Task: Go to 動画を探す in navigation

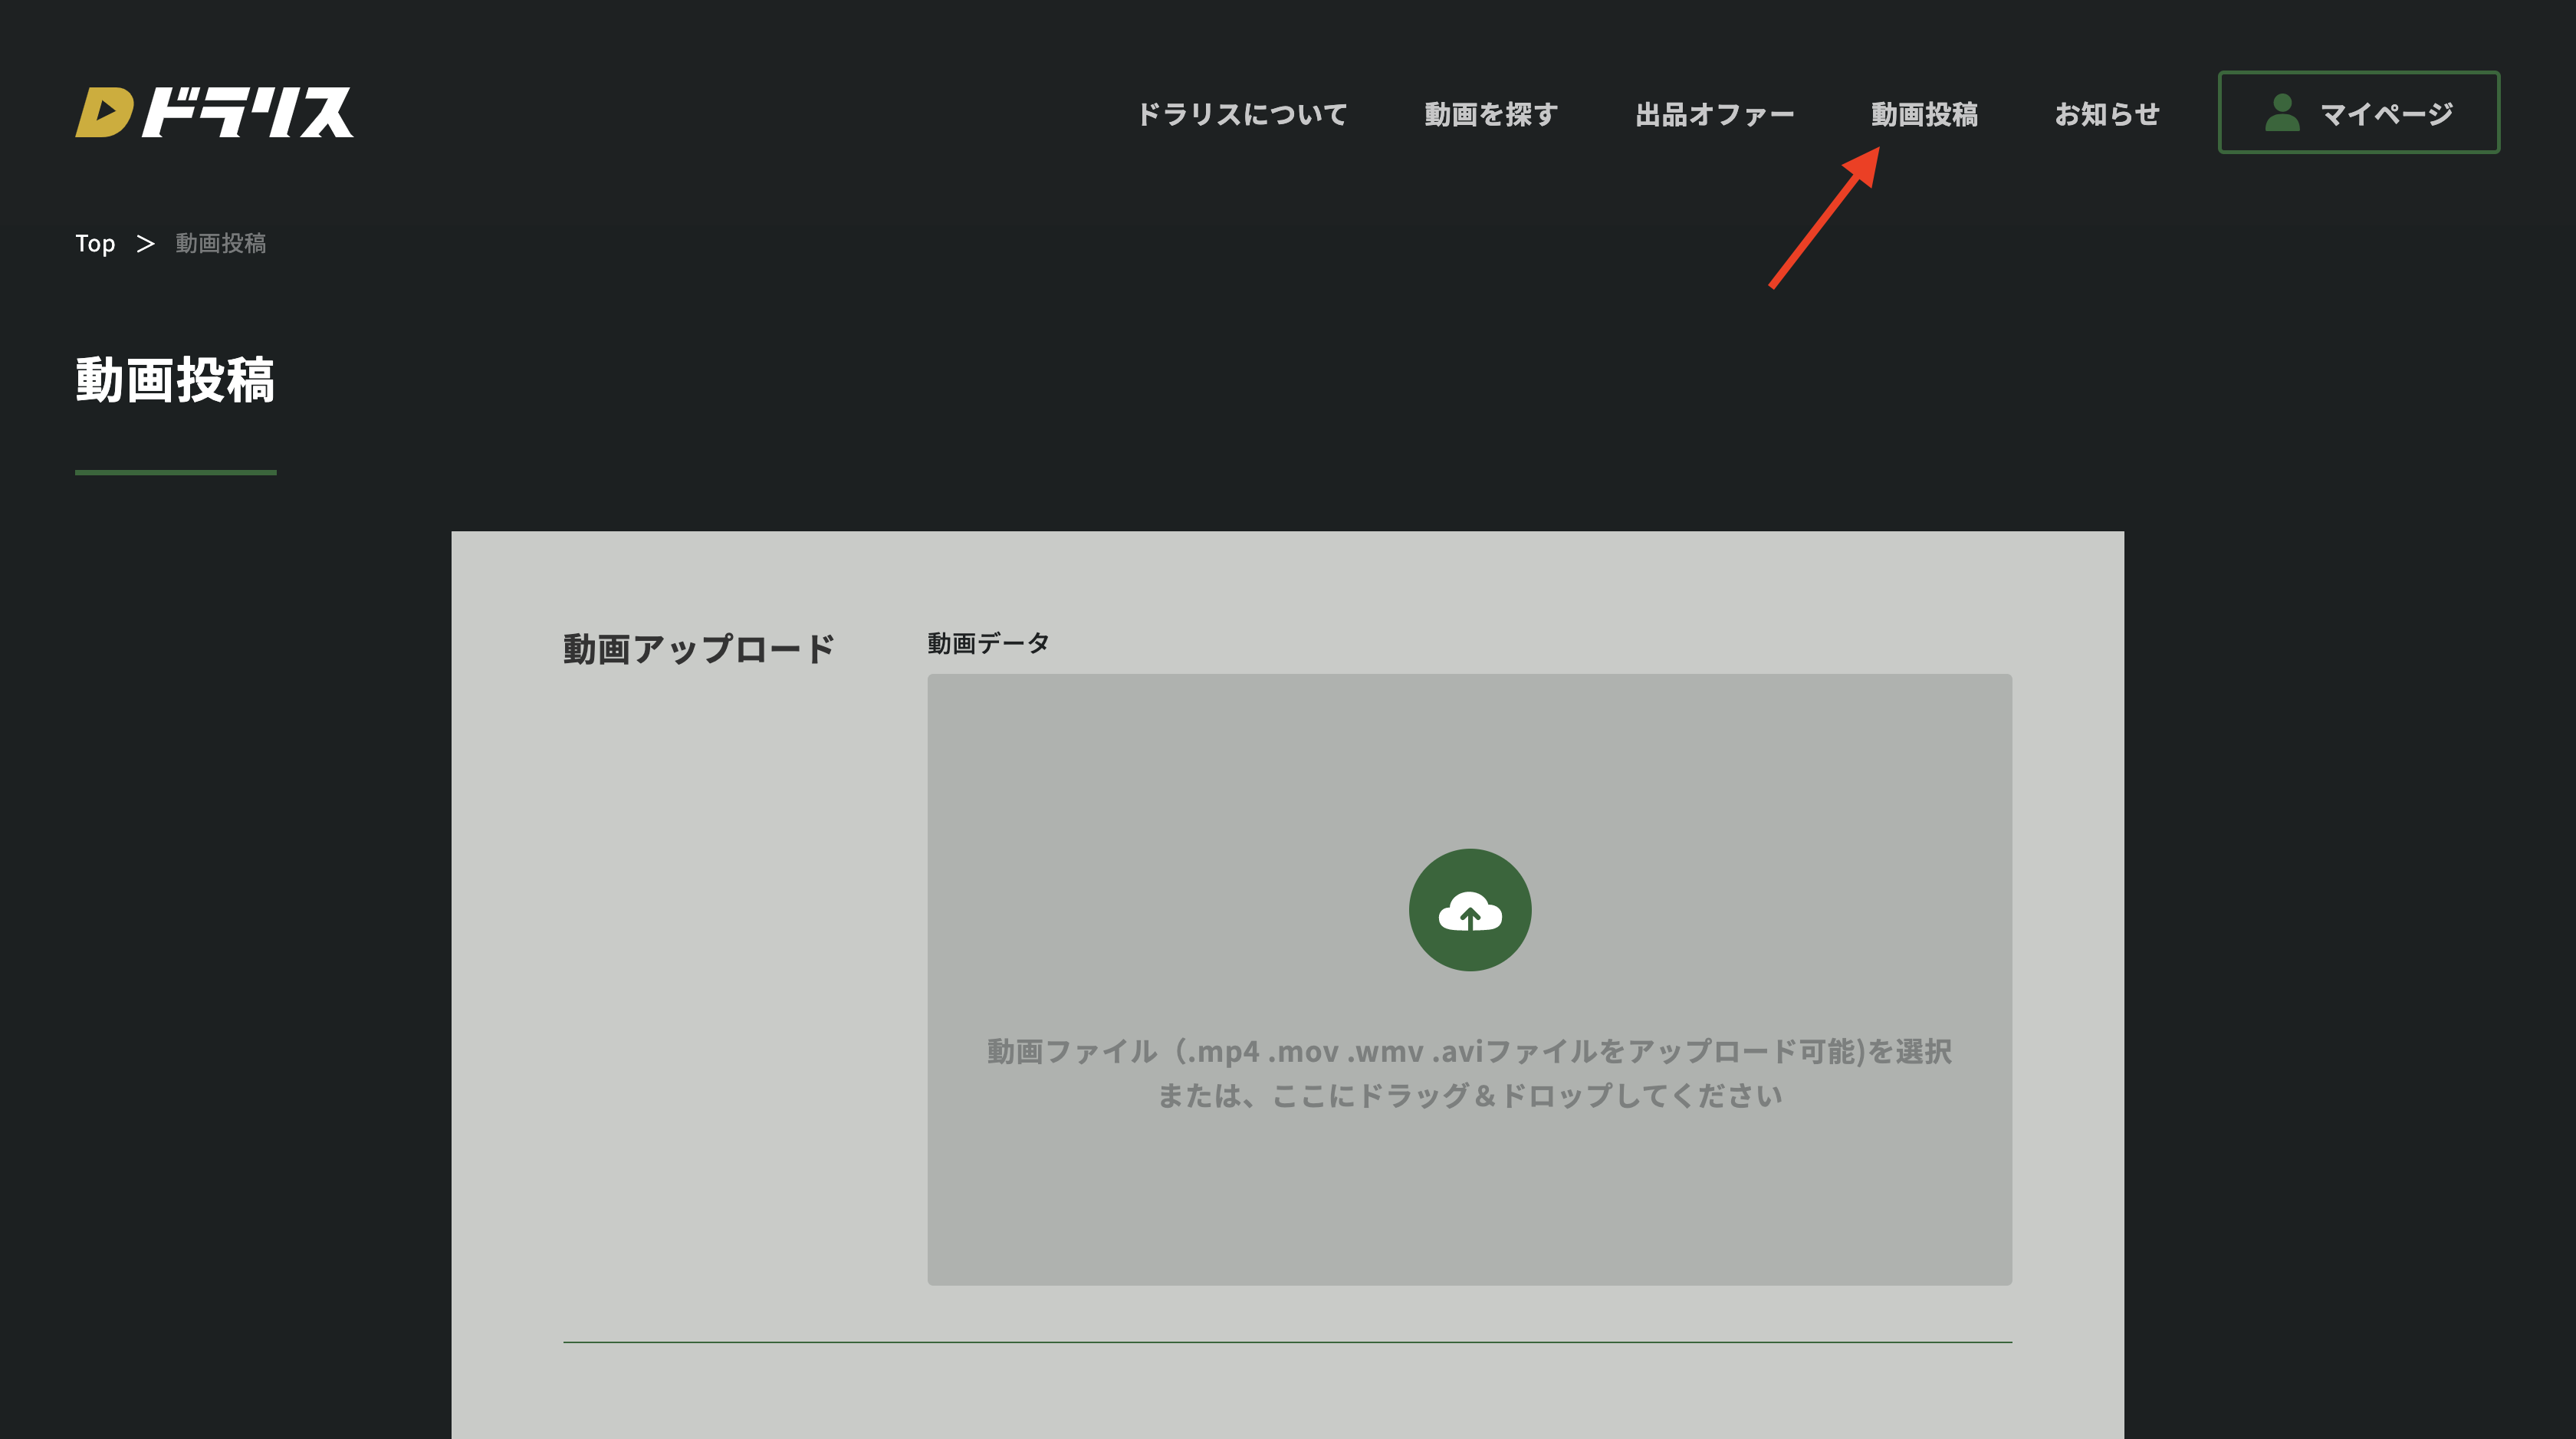Action: point(1491,114)
